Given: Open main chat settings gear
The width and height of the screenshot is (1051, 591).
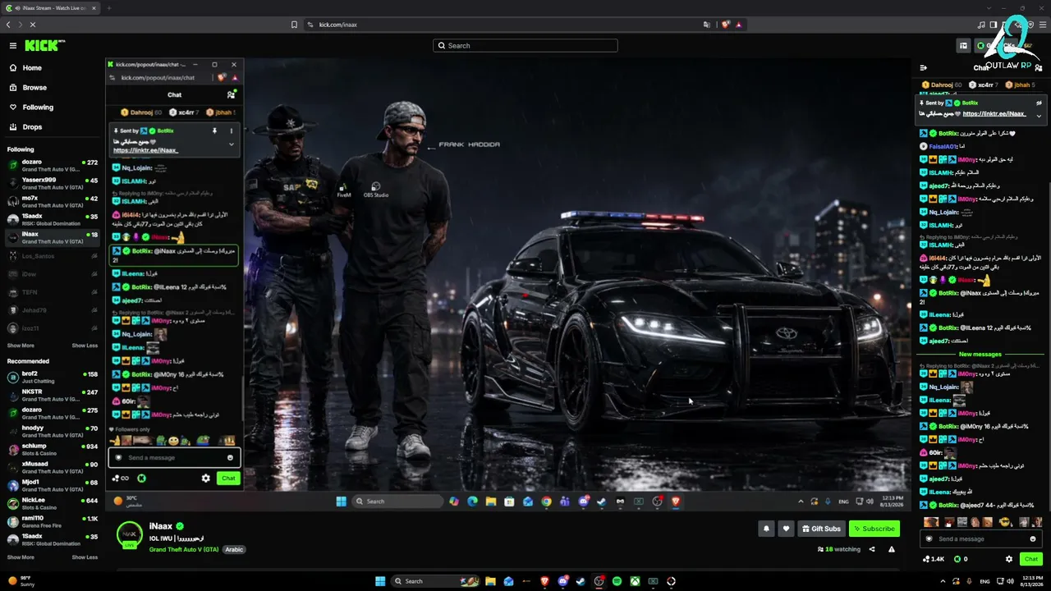Looking at the screenshot, I should coord(1009,559).
